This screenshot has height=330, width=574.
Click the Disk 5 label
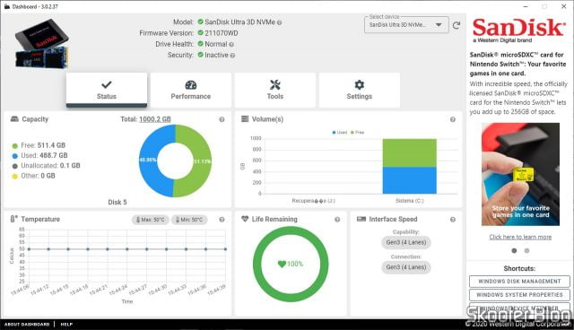(x=117, y=202)
